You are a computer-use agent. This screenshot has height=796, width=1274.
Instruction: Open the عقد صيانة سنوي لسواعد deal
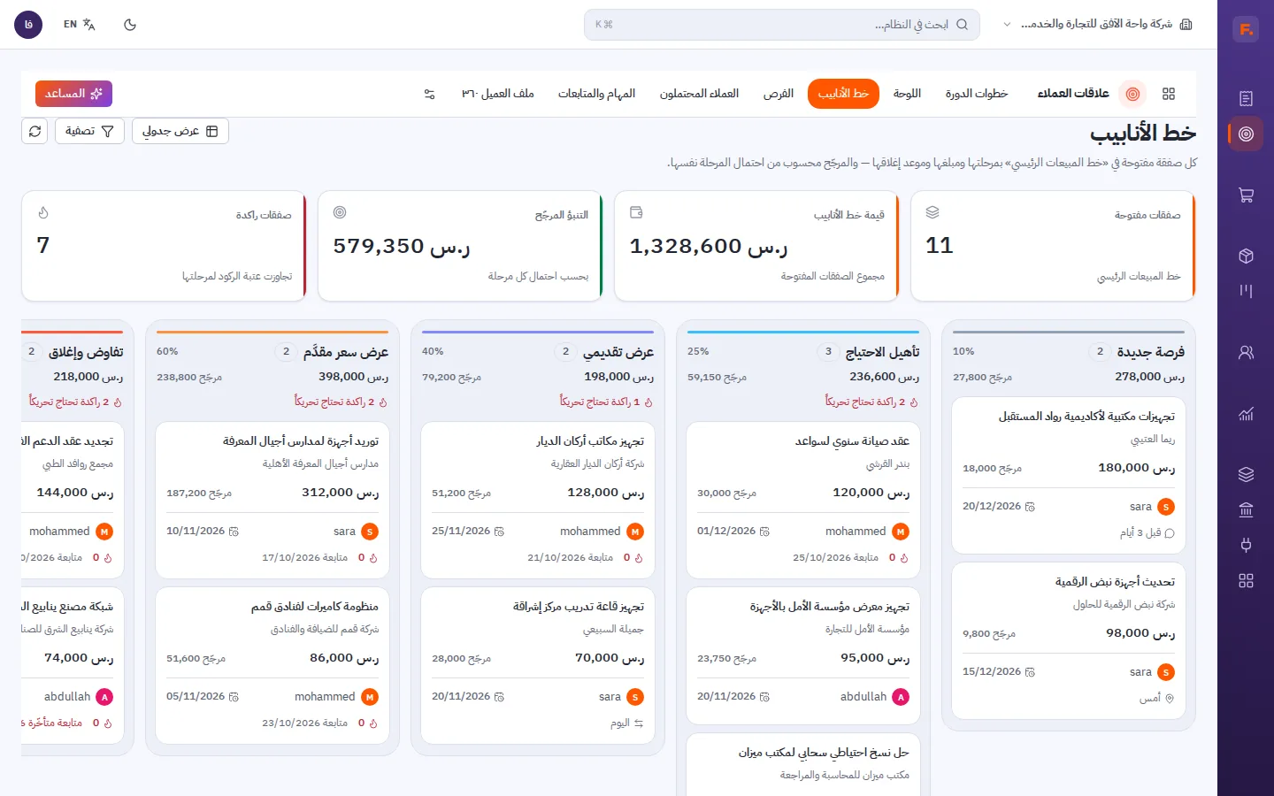pos(803,501)
